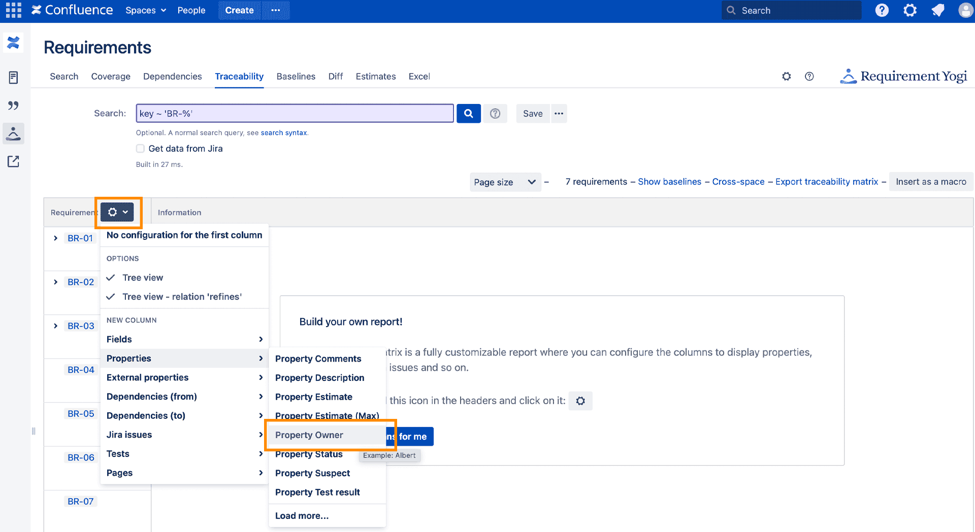Open the Page size dropdown
Image resolution: width=975 pixels, height=532 pixels.
tap(505, 182)
